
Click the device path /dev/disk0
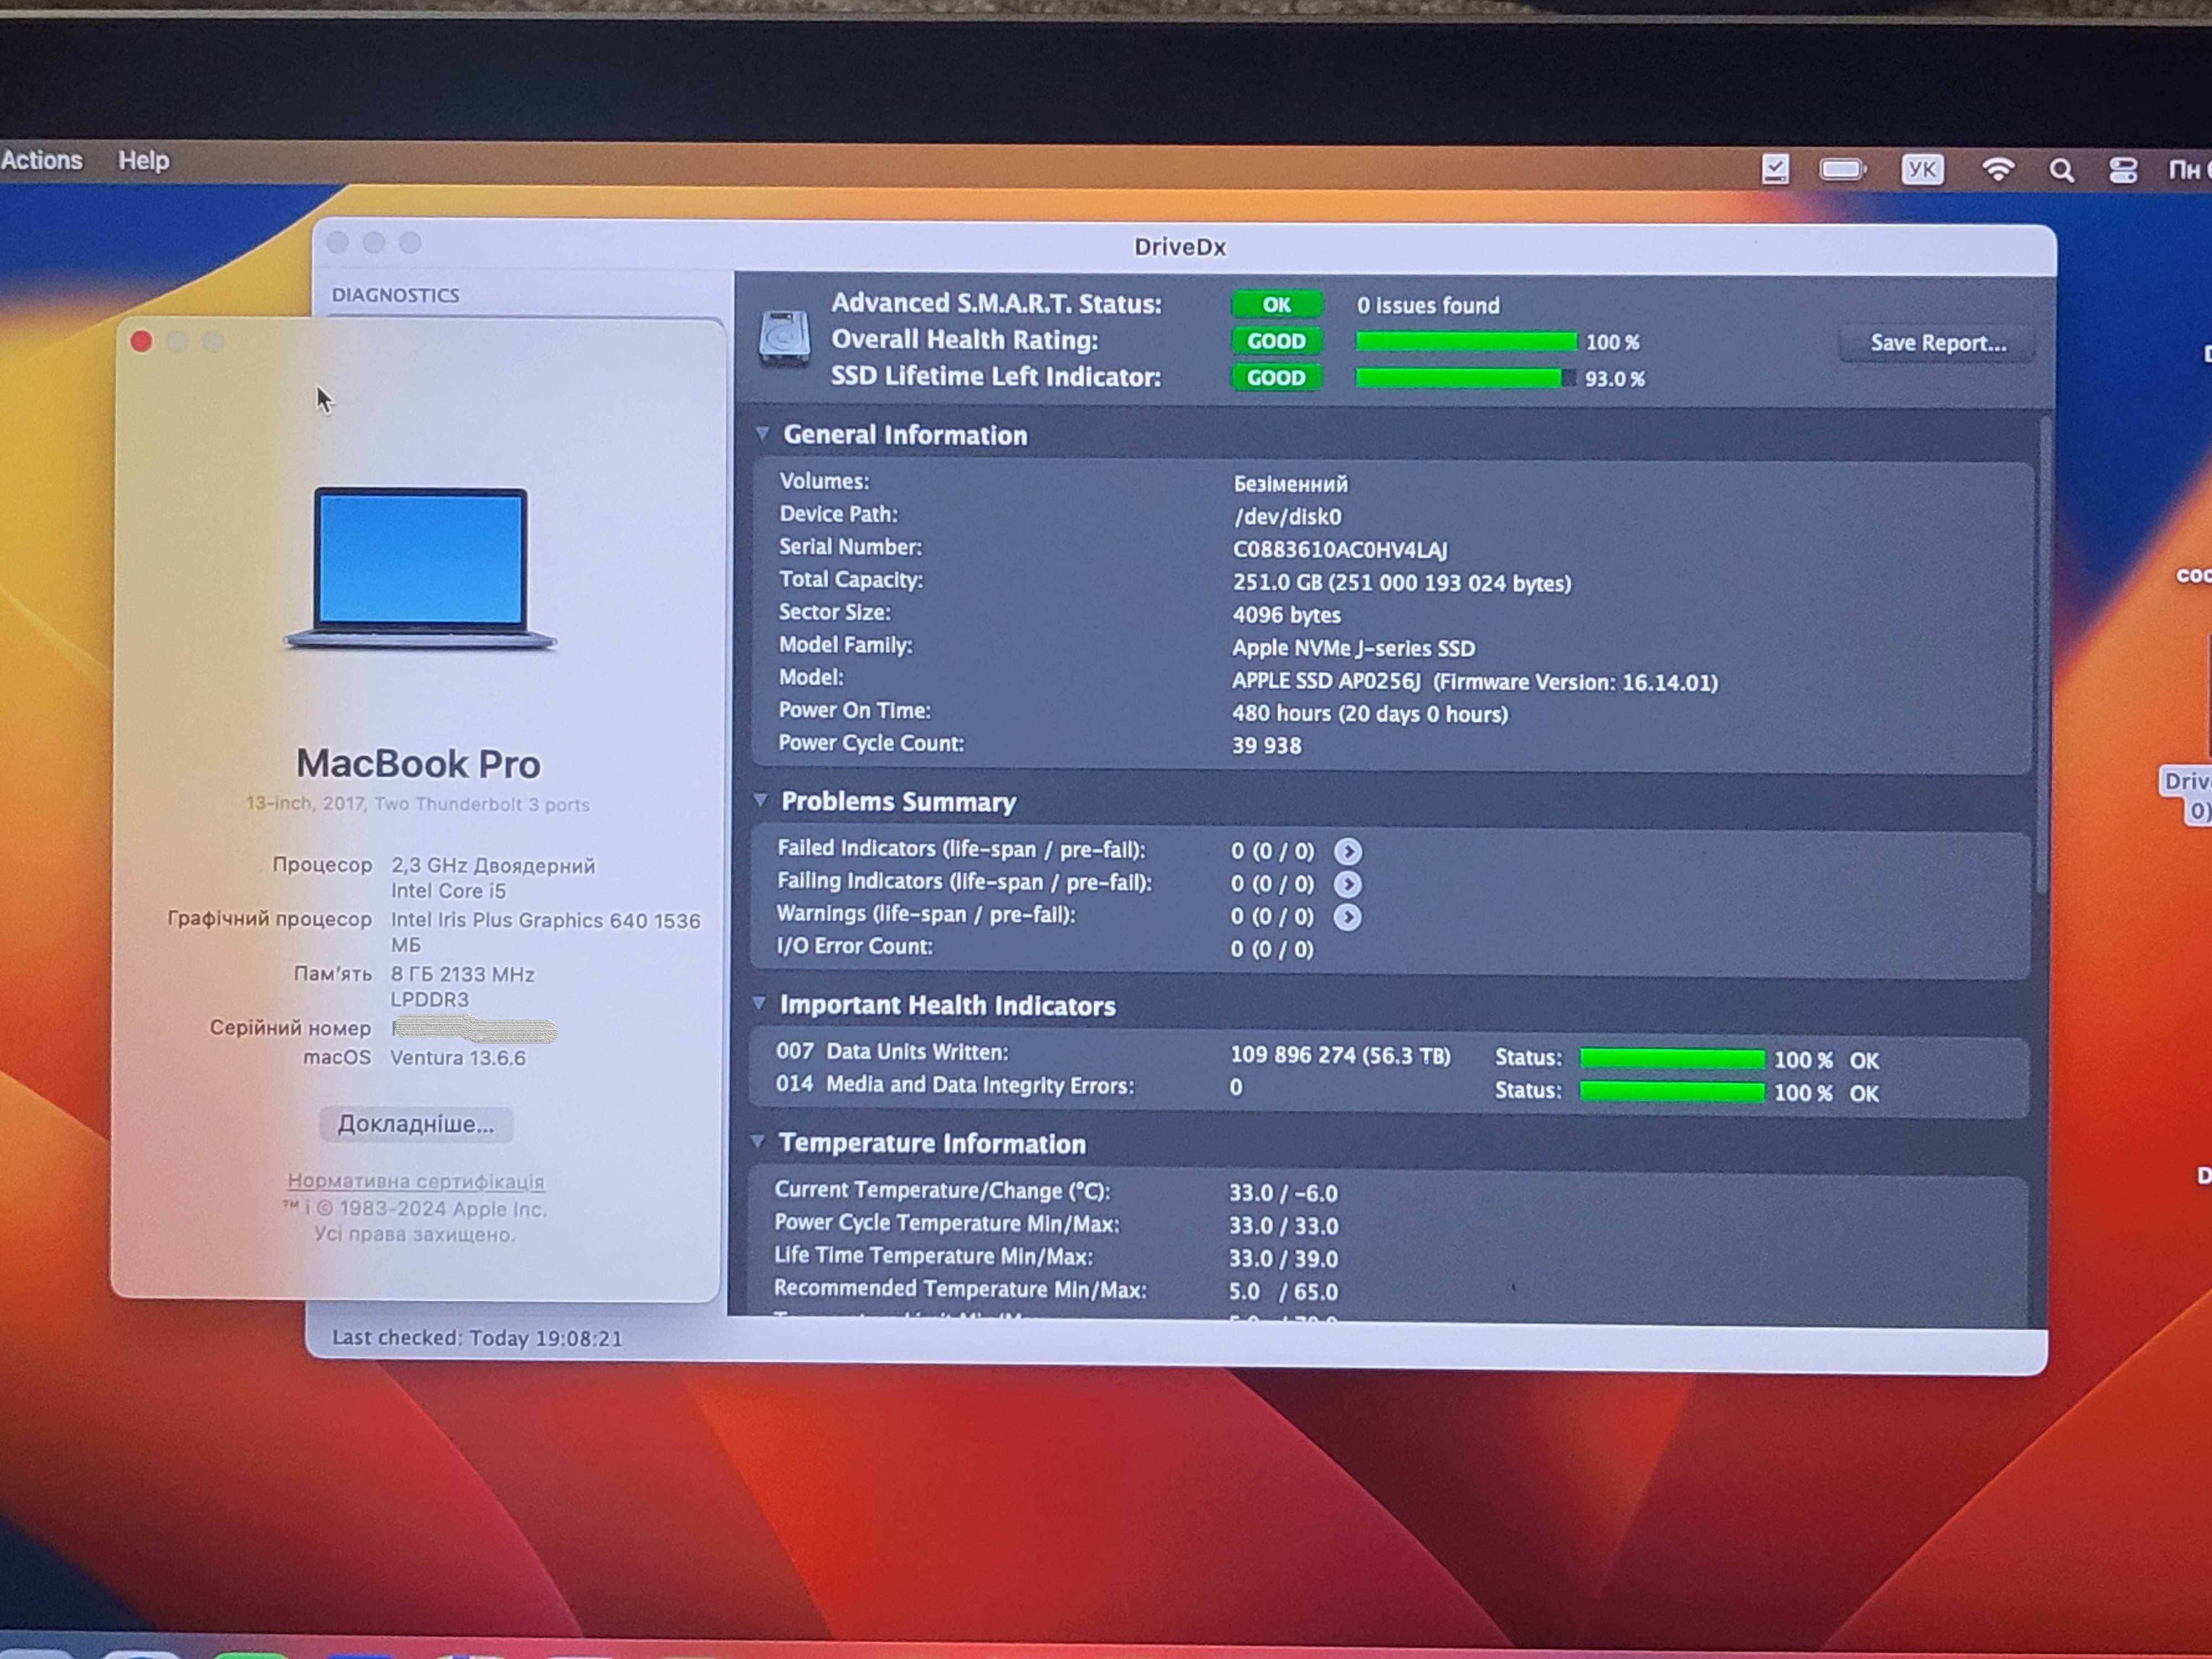tap(1287, 517)
